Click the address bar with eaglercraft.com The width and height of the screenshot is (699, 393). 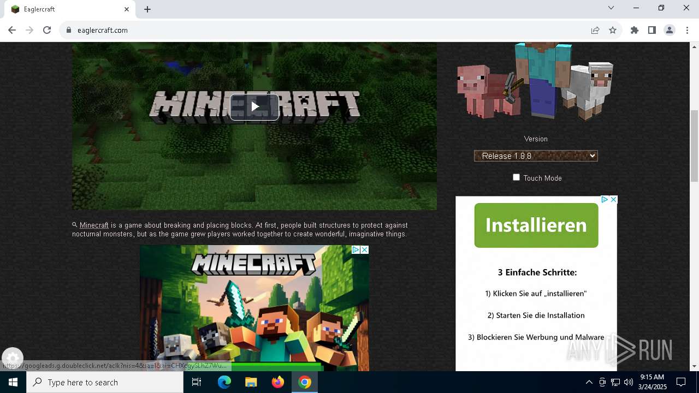tap(328, 30)
